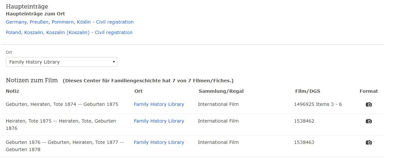
Task: Click the Sammlung/Regal column header
Action: (x=221, y=91)
